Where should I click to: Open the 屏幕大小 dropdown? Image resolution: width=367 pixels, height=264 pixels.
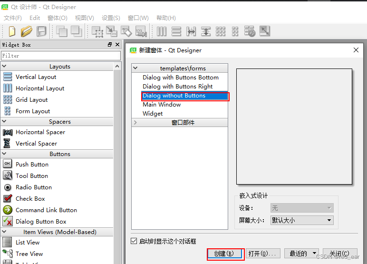(302, 220)
